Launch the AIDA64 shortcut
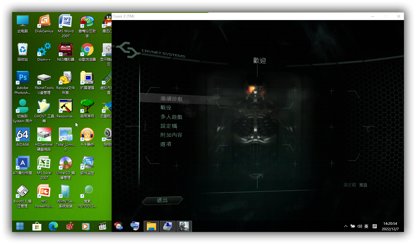 click(x=23, y=137)
